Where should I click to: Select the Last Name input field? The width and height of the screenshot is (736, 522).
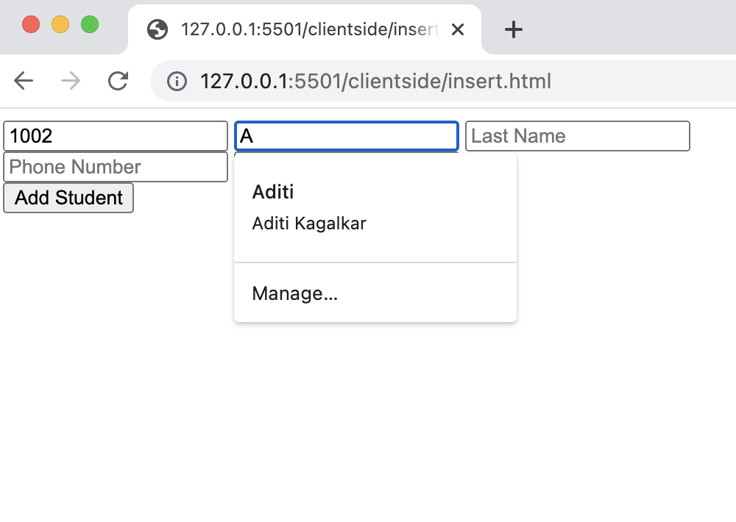coord(578,135)
